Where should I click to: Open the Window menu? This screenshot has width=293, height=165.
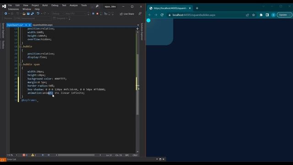tap(27, 9)
